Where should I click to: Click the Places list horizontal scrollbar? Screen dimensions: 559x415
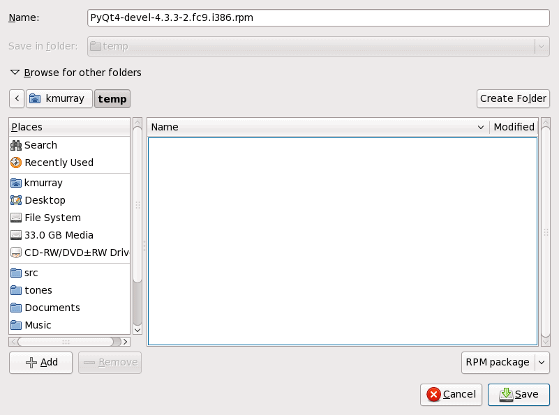[66, 342]
